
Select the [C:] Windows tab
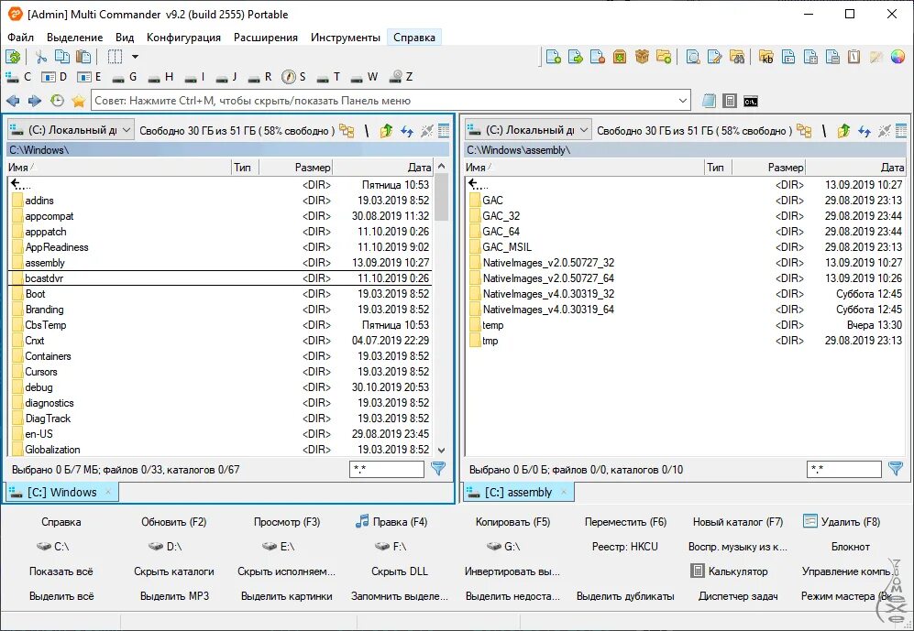(x=62, y=493)
